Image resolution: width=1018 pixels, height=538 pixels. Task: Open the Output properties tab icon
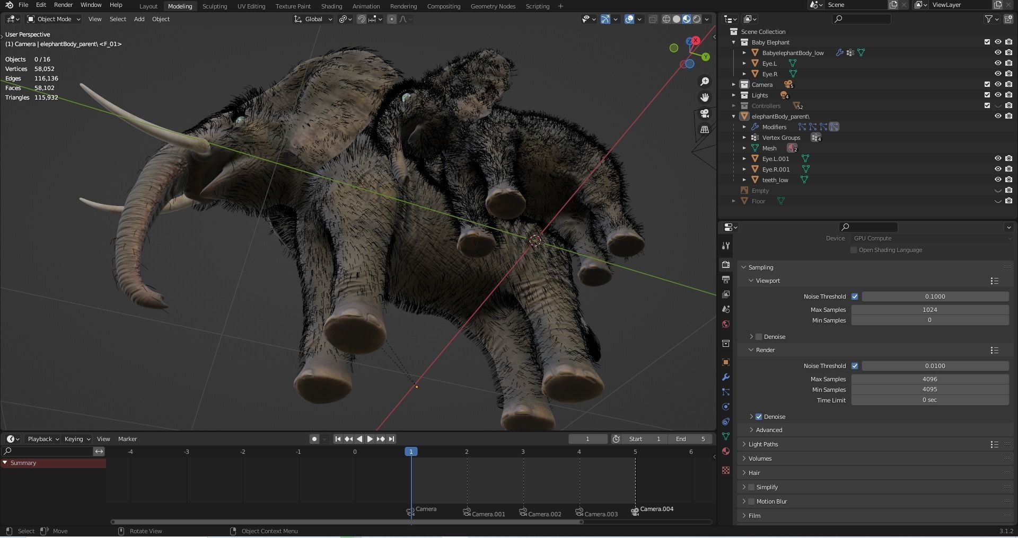point(726,280)
